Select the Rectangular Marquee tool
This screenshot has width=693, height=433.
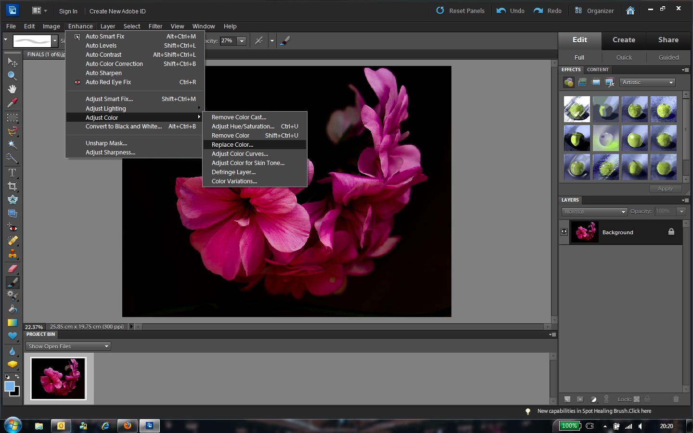click(12, 118)
